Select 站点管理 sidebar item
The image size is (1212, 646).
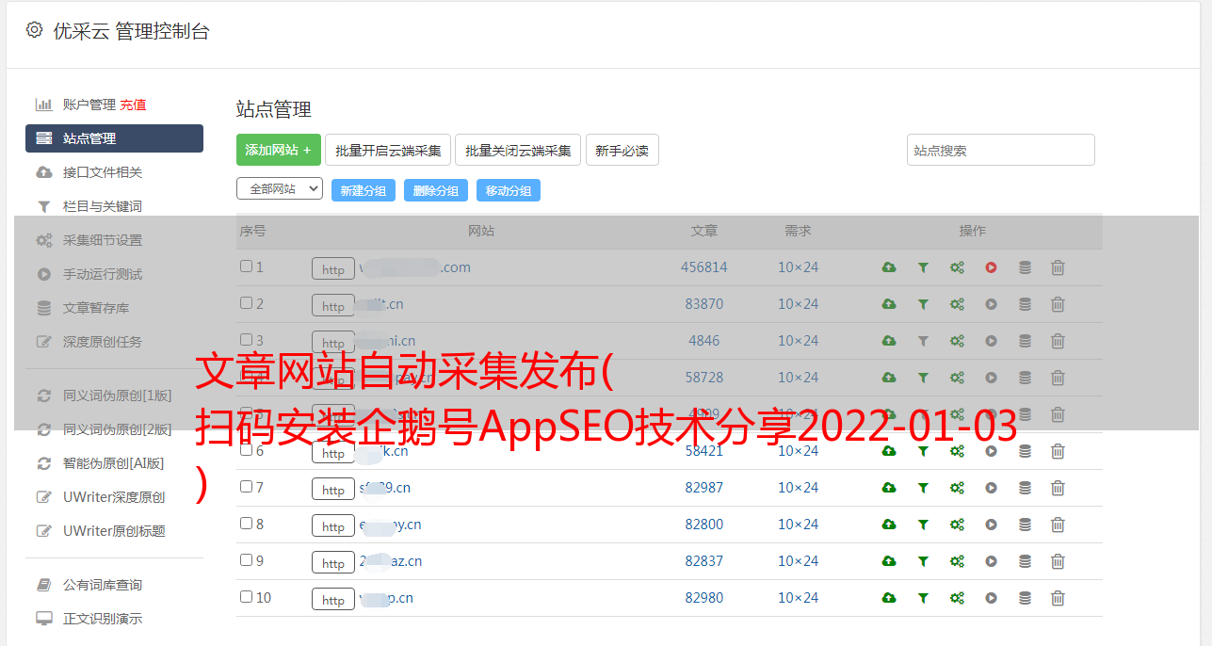pyautogui.click(x=114, y=138)
